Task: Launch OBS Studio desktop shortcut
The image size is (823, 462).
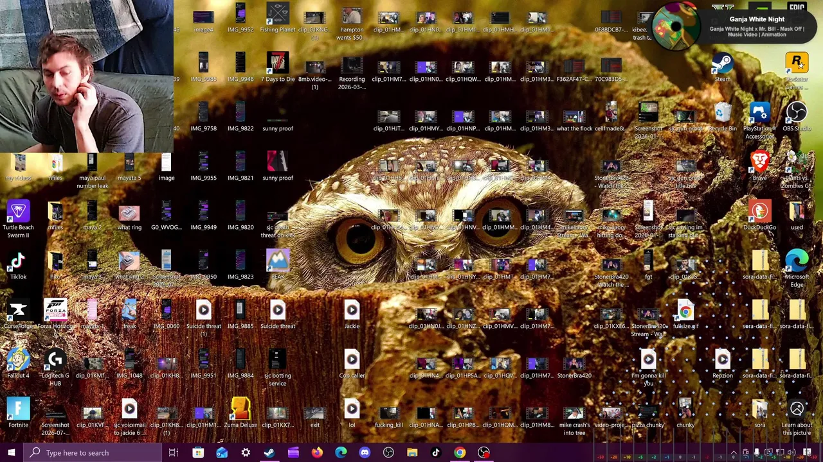Action: coord(797,117)
